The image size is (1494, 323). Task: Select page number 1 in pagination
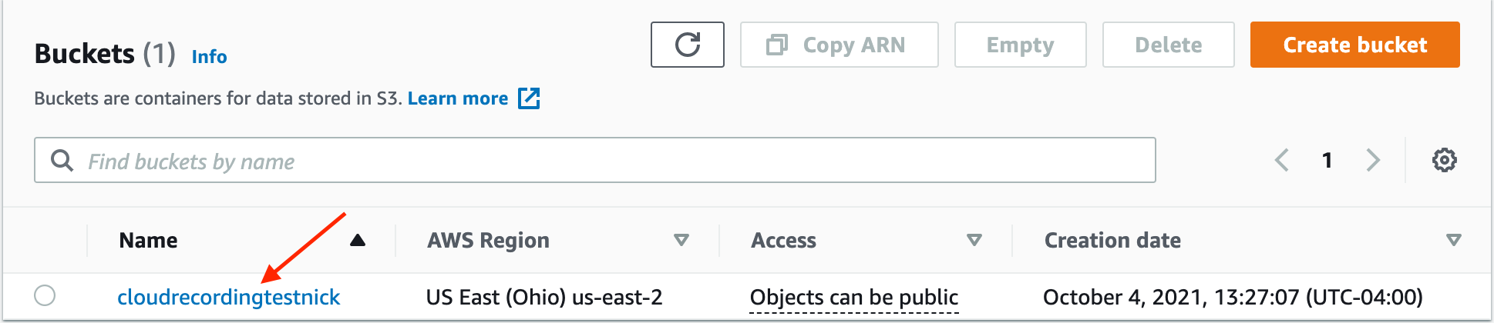[x=1327, y=160]
